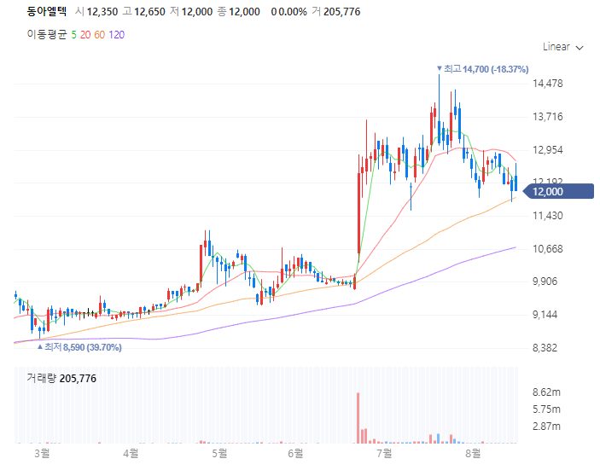600x476 pixels.
Task: Click the 7월 axis label
Action: coord(384,454)
